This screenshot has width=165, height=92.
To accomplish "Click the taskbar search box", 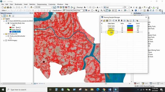I will tap(27, 90).
